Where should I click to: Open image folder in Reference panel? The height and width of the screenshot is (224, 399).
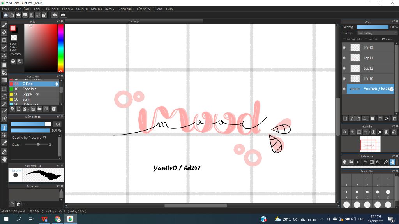pyautogui.click(x=351, y=162)
